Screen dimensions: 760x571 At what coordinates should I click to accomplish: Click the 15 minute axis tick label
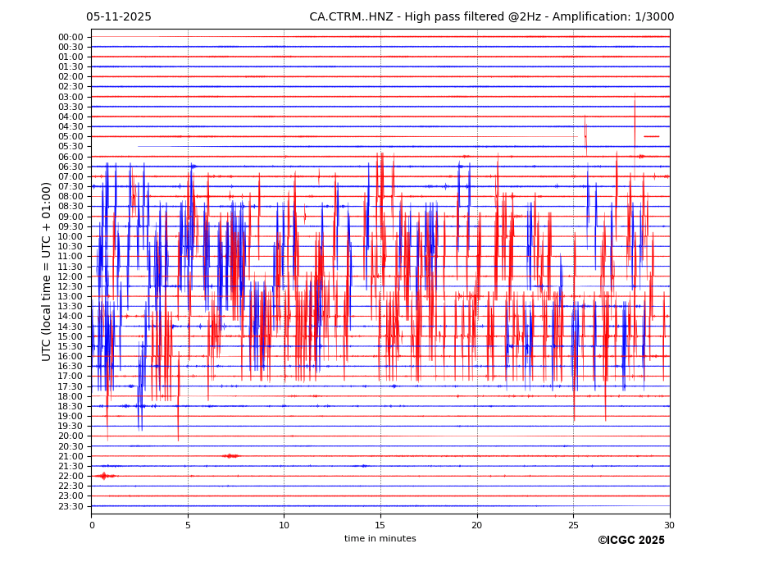(x=380, y=525)
